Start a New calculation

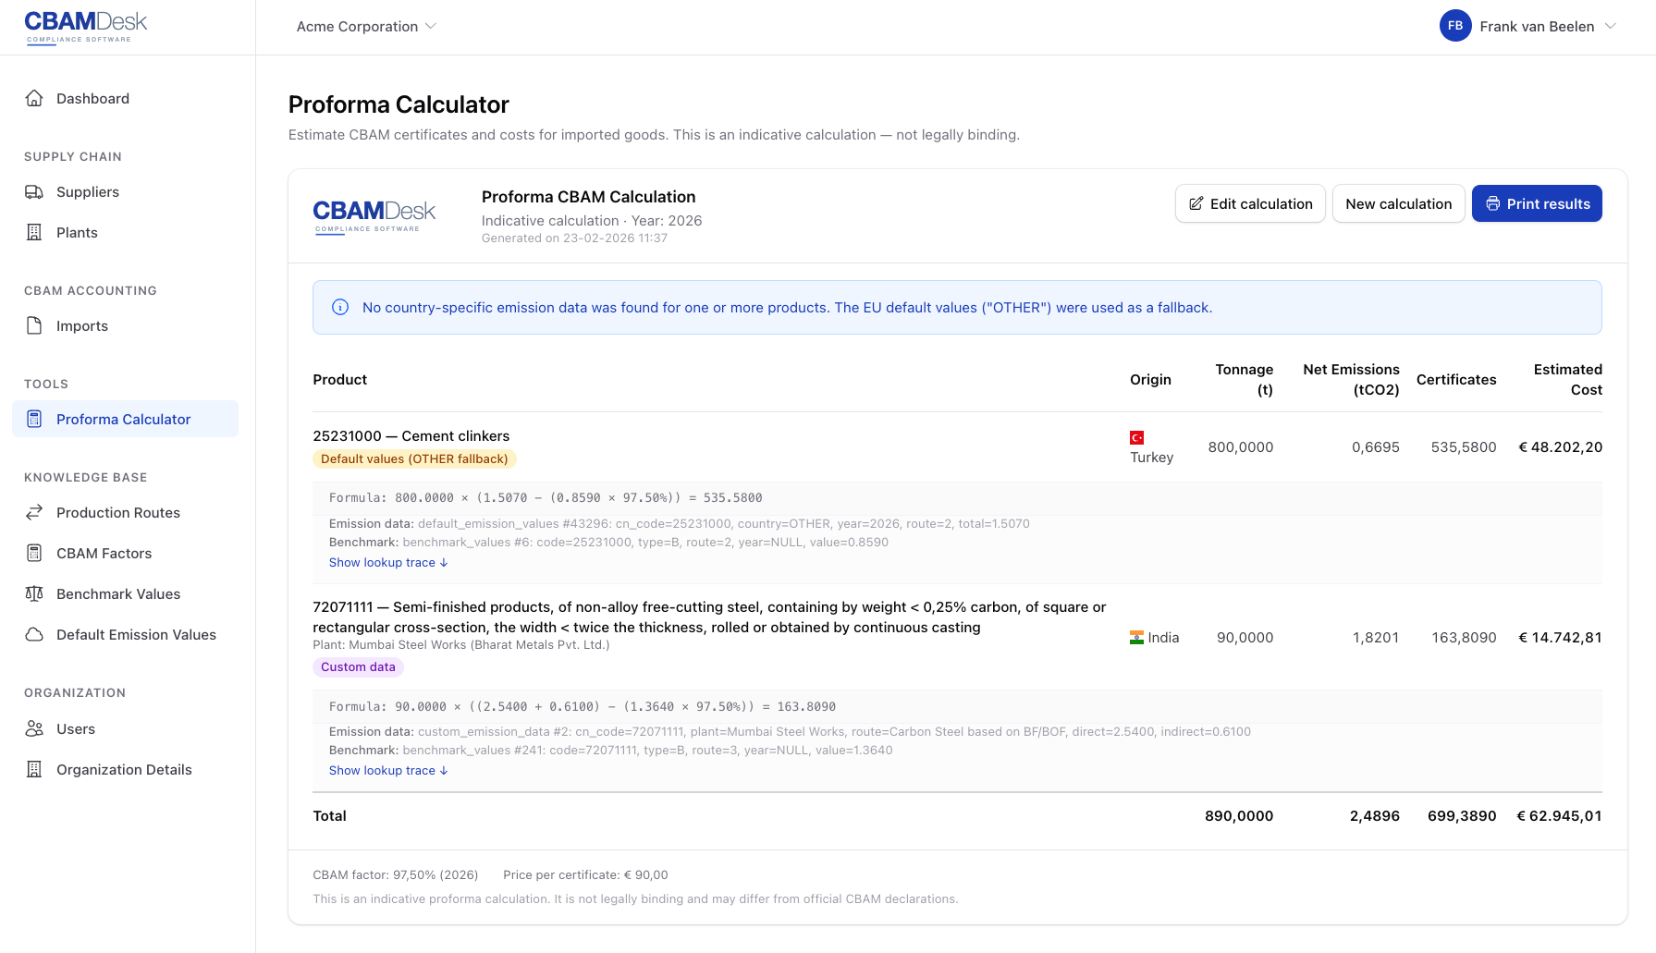pos(1398,204)
